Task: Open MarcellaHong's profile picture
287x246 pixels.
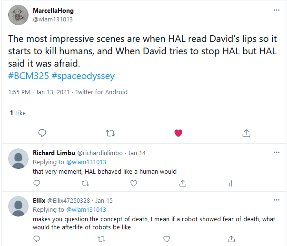Action: [x=18, y=15]
